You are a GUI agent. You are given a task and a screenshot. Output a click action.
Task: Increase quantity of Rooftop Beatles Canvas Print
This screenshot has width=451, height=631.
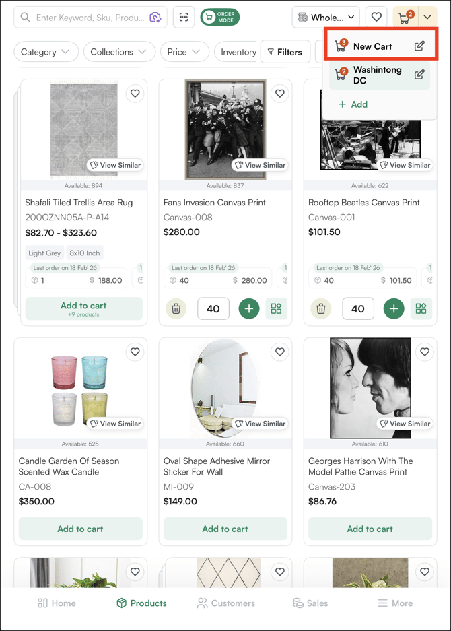click(394, 309)
